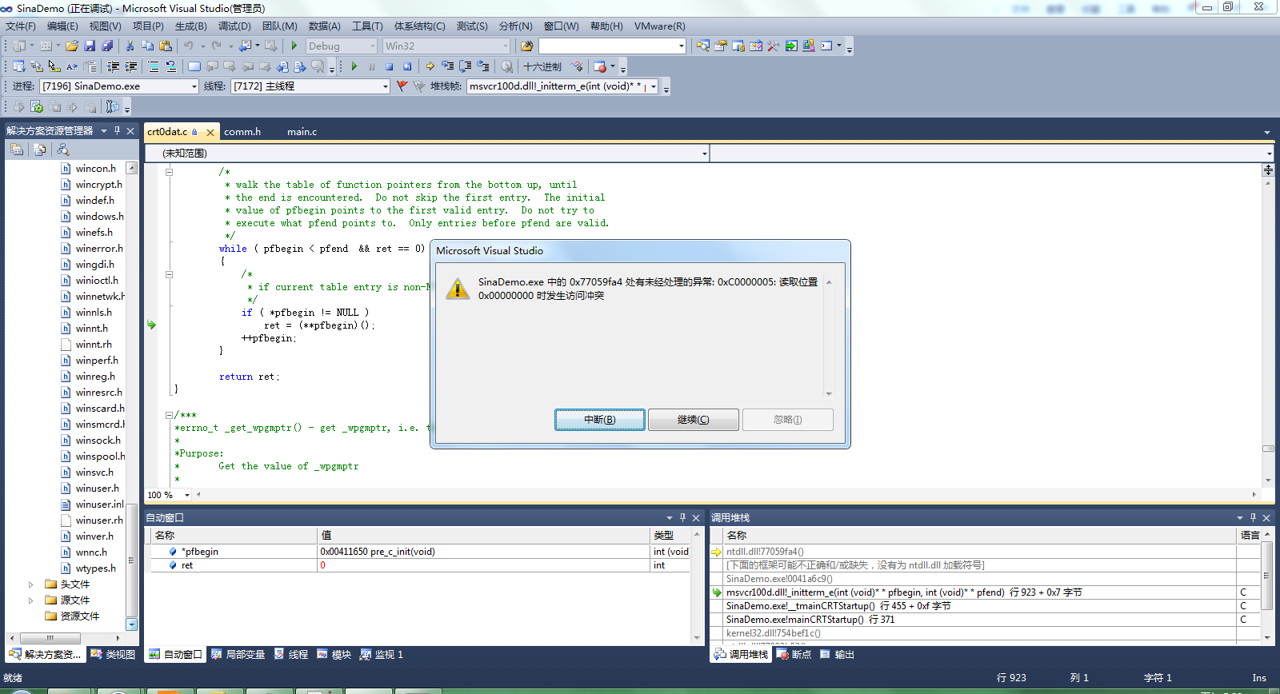Toggle the Hexadecimal (十六进制) display button
This screenshot has width=1280, height=694.
542,67
